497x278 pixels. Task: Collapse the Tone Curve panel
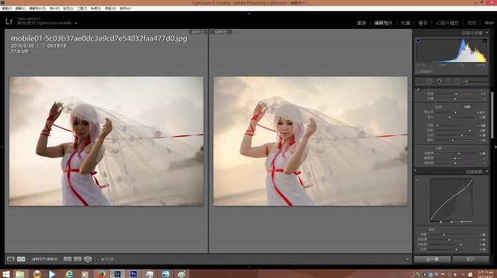(487, 172)
